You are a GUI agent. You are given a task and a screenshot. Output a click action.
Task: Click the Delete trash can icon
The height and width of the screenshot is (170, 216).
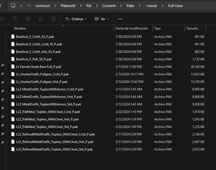(x=54, y=19)
